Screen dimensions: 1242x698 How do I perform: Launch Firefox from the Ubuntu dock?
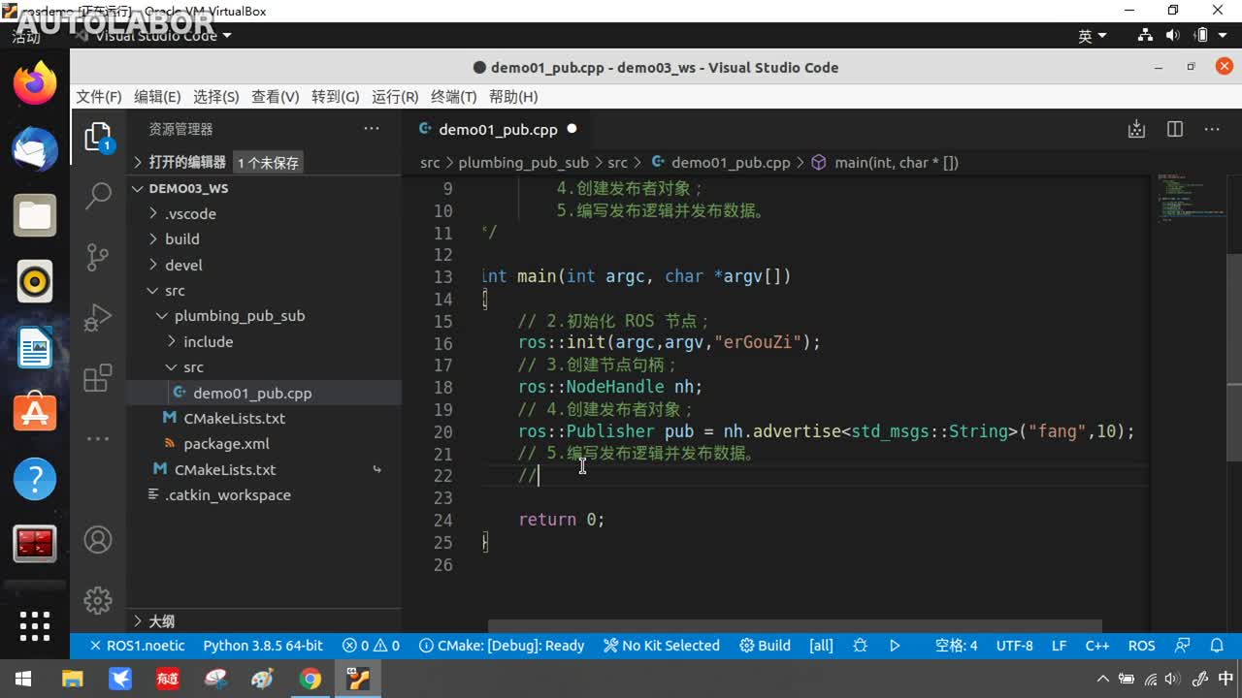click(35, 83)
